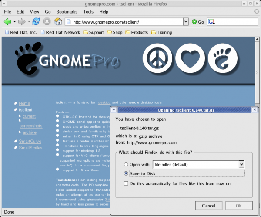261x217 pixels.
Task: Reload the page with the refresh icon
Action: (x=36, y=21)
